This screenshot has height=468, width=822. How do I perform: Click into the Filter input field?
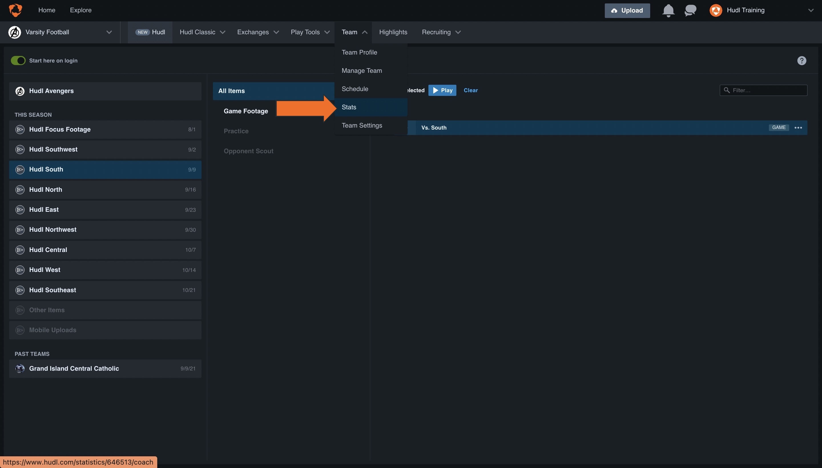[763, 90]
